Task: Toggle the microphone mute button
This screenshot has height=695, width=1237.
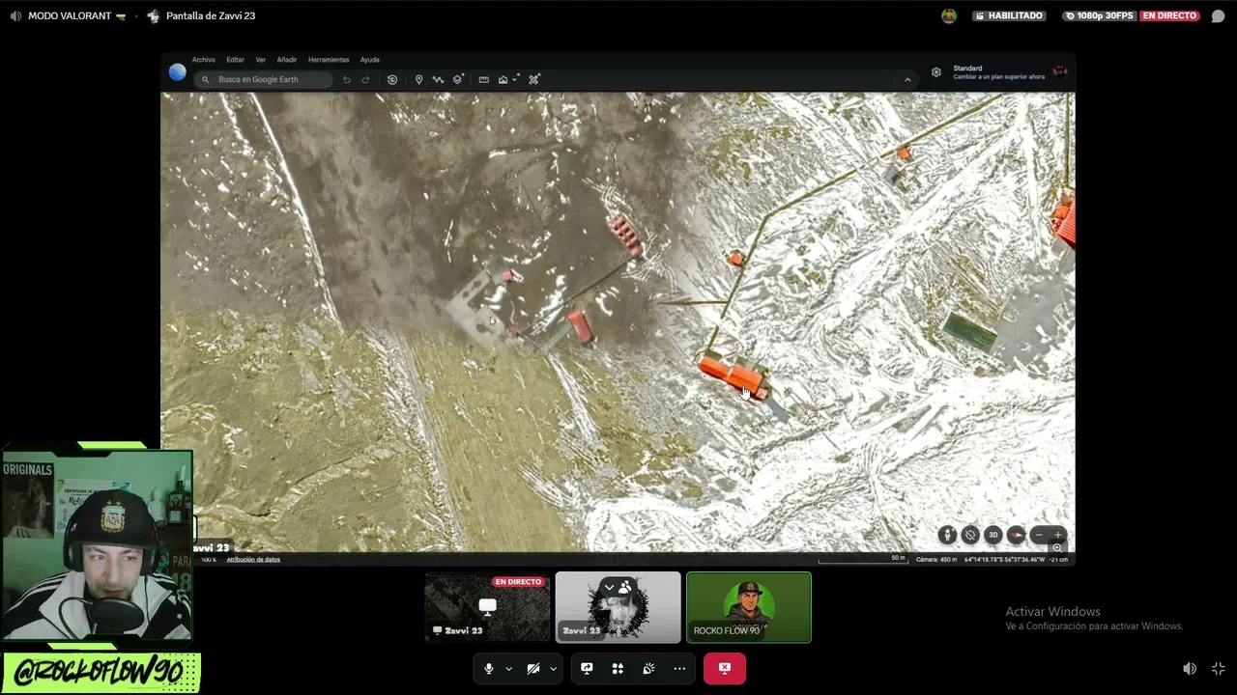Action: tap(489, 668)
